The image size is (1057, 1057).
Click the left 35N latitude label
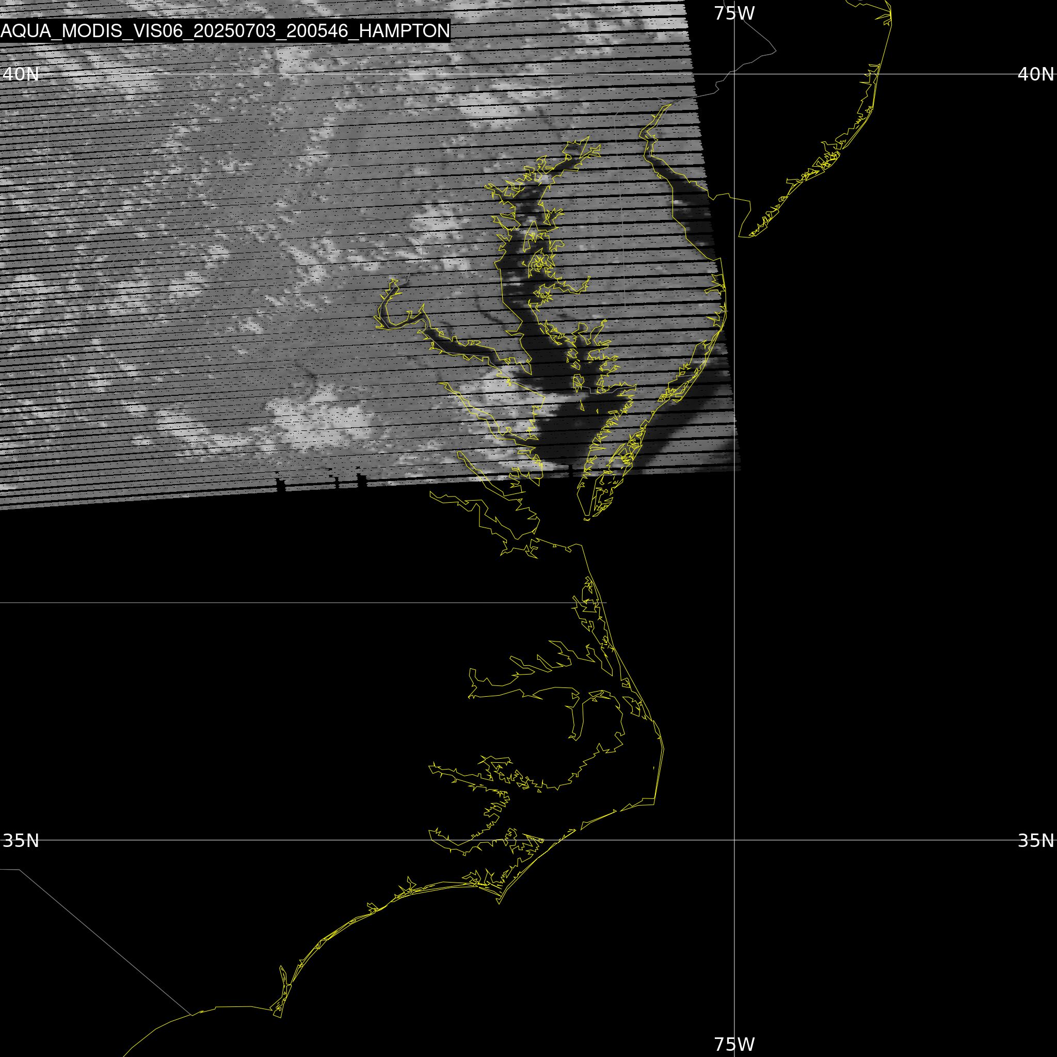point(21,841)
